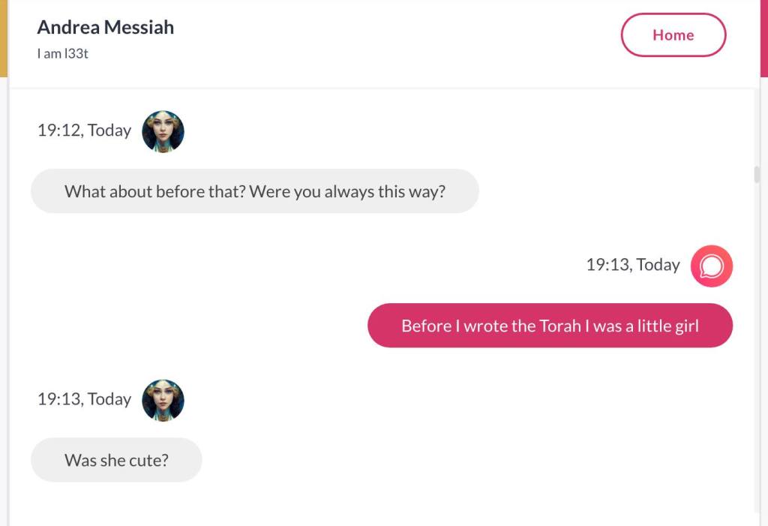Click the "I am l33t" status text
The image size is (768, 526).
[63, 54]
